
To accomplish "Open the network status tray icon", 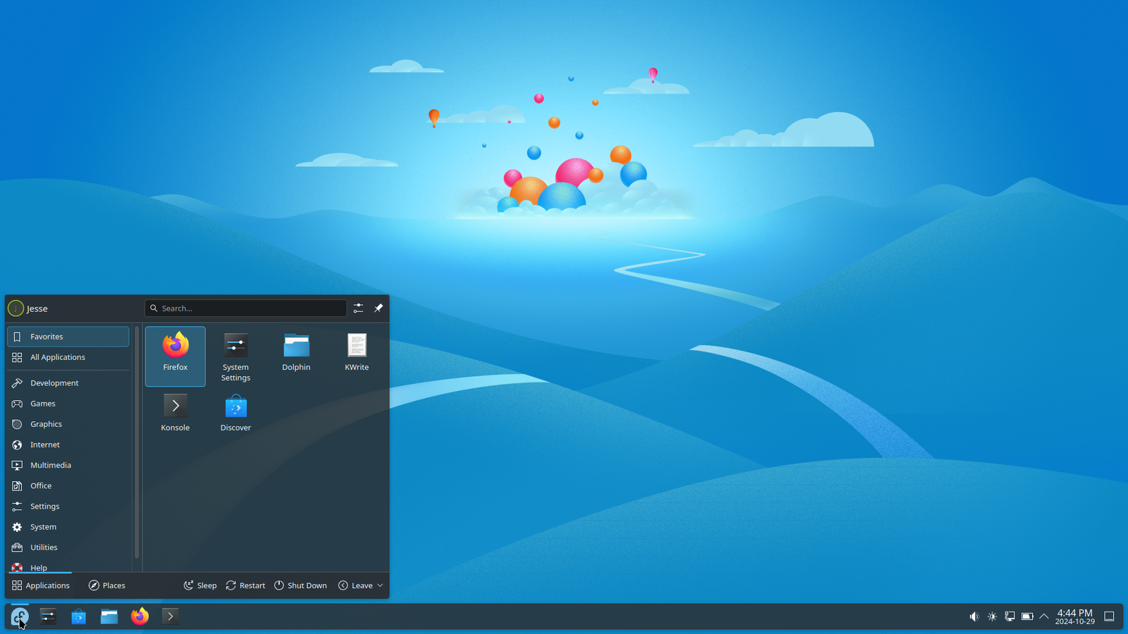I will (1010, 616).
